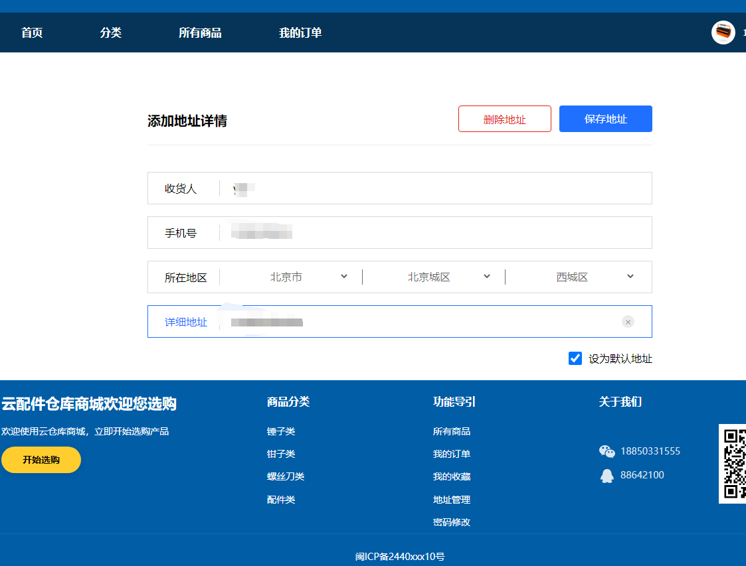This screenshot has width=746, height=566.
Task: Click the QR code image
Action: 732,464
